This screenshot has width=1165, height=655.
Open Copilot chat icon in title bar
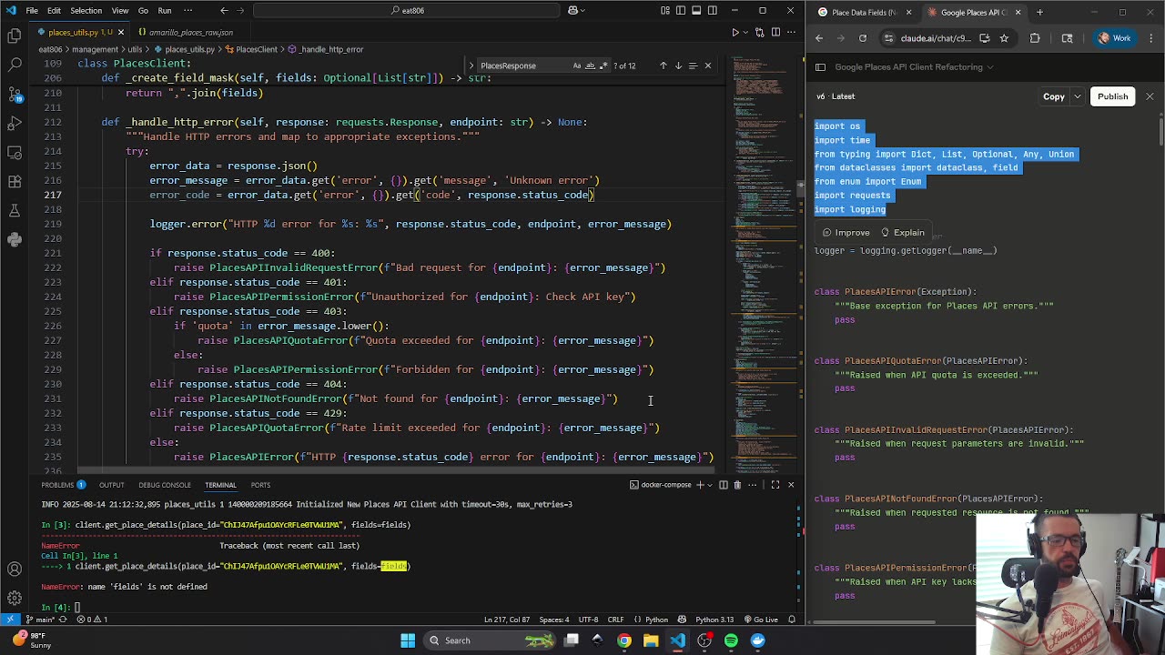tap(573, 10)
